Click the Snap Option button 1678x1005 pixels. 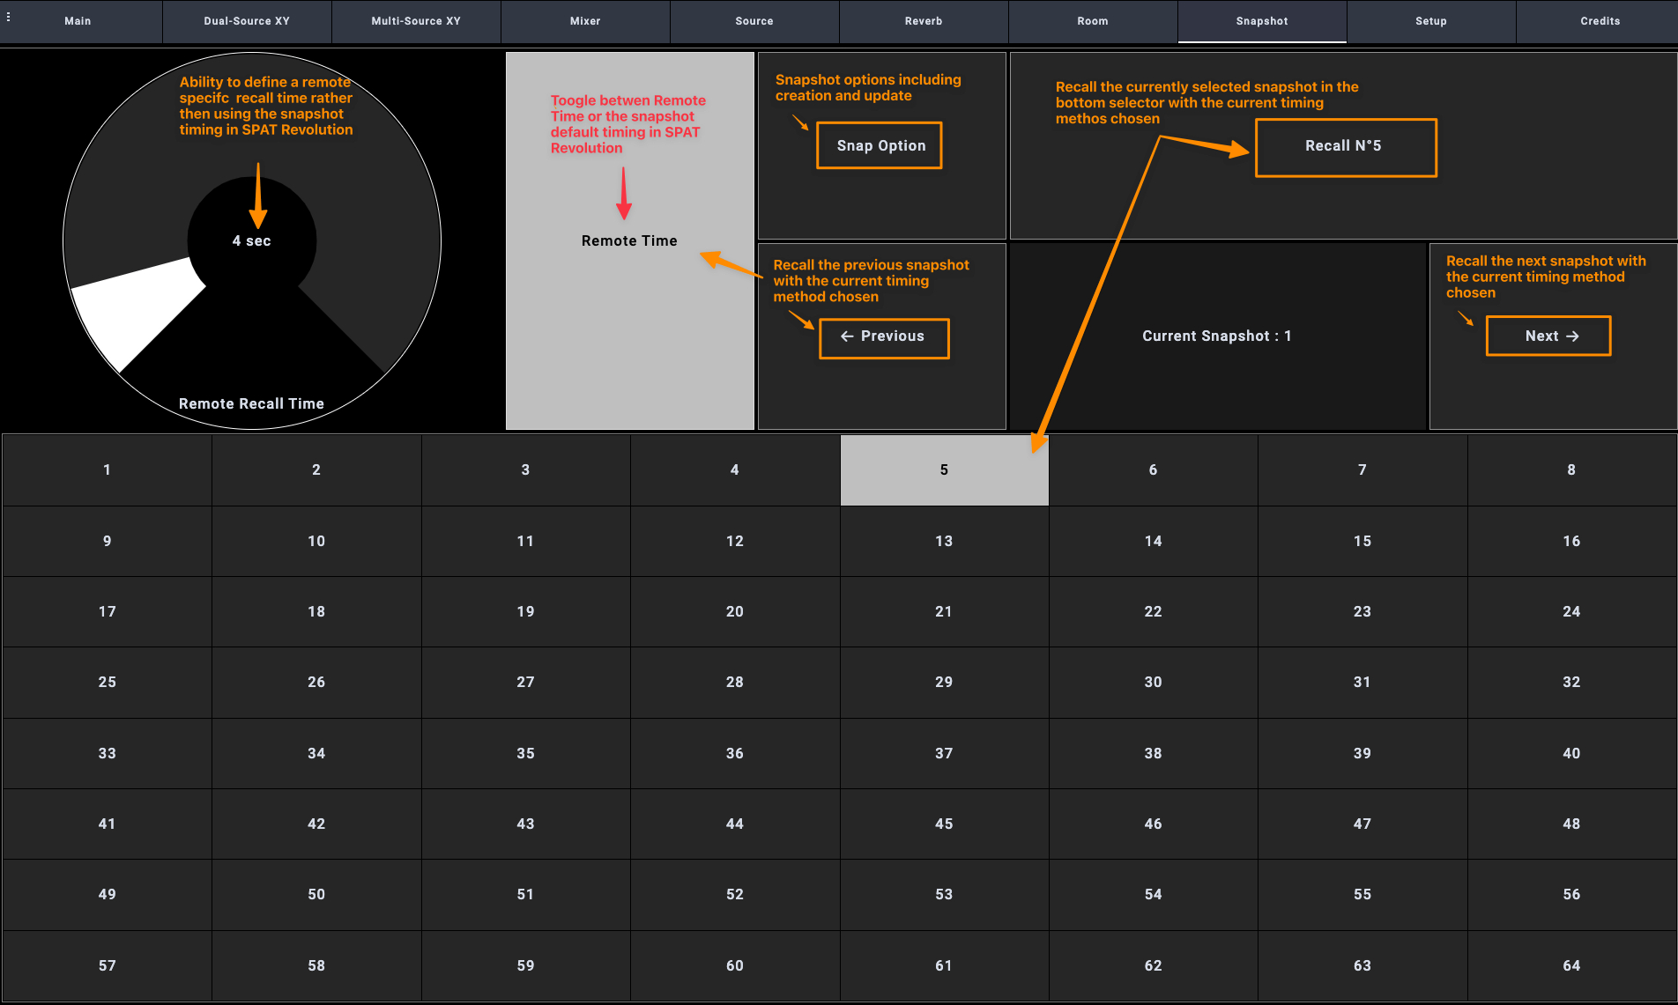[880, 146]
